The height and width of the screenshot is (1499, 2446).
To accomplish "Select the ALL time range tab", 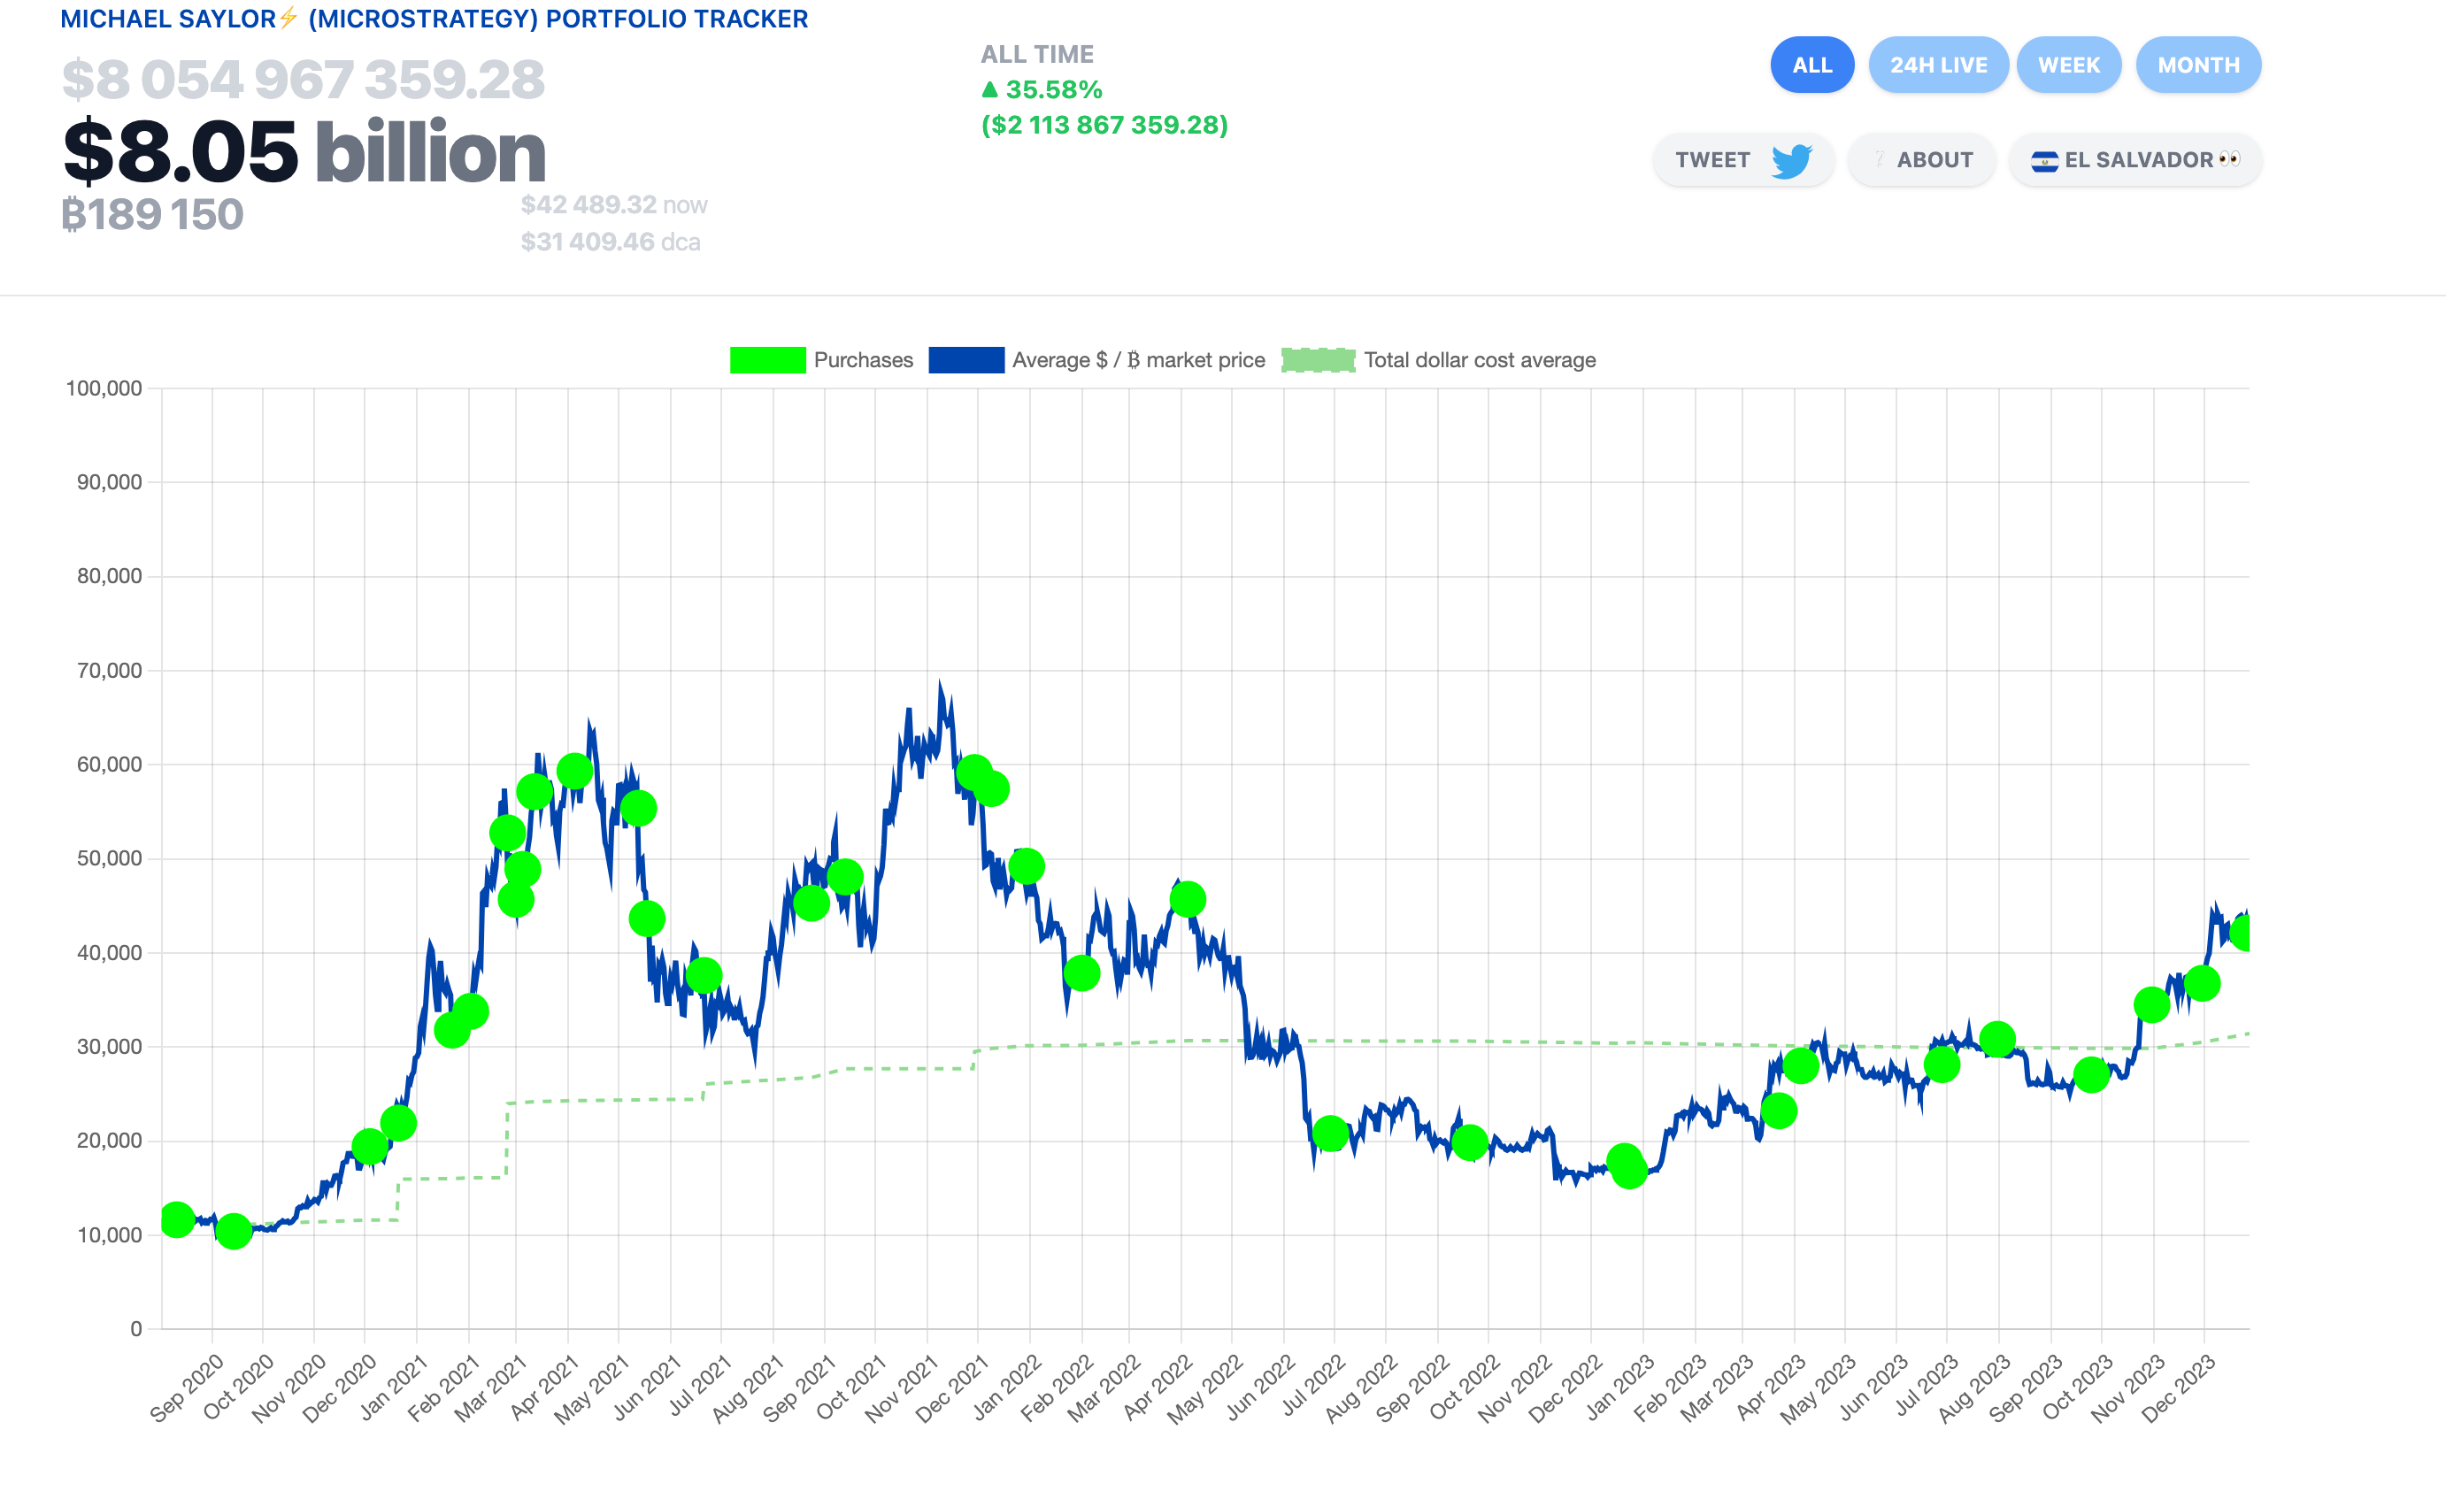I will pyautogui.click(x=1811, y=65).
